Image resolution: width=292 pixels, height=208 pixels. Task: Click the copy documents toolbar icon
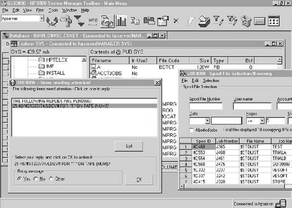[135, 21]
